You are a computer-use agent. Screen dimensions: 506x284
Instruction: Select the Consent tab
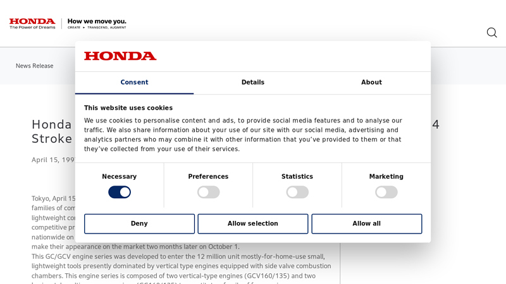pyautogui.click(x=134, y=83)
